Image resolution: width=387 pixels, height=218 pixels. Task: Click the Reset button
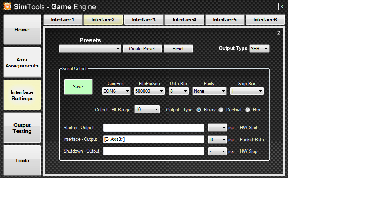tap(178, 49)
